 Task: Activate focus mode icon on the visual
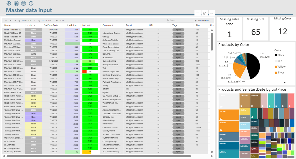click(x=205, y=13)
